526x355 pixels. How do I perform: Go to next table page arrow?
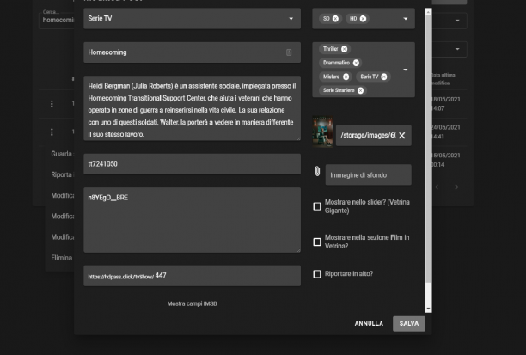point(456,187)
